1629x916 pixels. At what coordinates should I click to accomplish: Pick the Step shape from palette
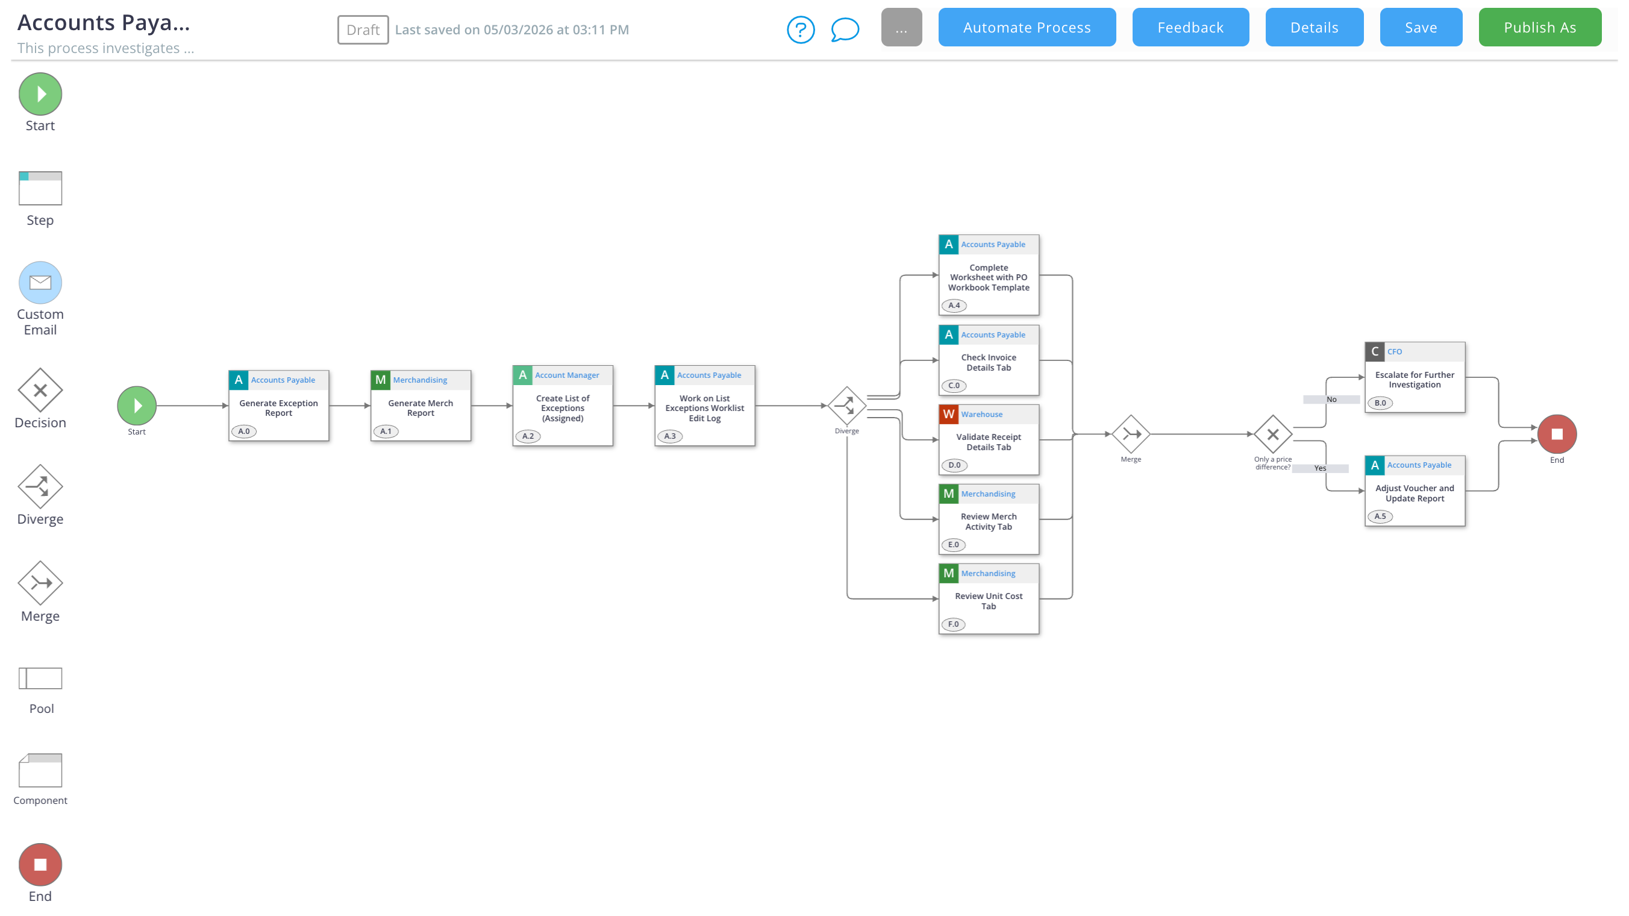coord(40,188)
